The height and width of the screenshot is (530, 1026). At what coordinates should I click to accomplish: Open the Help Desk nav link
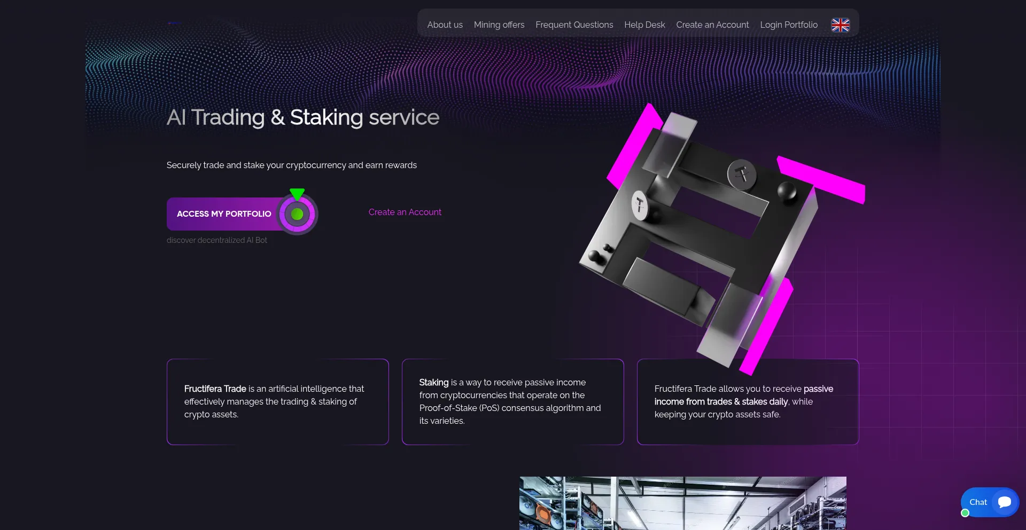point(644,25)
